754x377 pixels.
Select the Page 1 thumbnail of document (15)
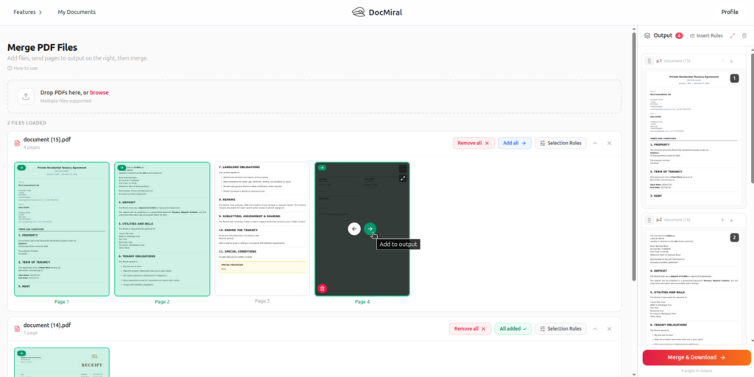click(62, 229)
